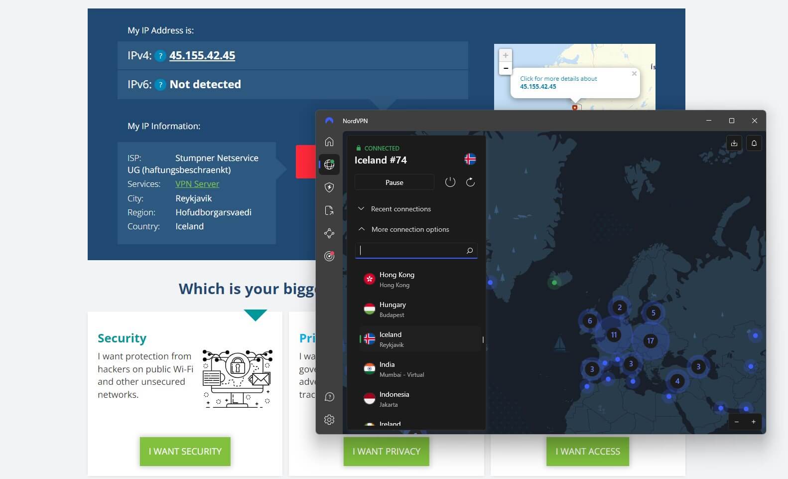Click the reconnect refresh icon
The width and height of the screenshot is (788, 479).
click(470, 182)
